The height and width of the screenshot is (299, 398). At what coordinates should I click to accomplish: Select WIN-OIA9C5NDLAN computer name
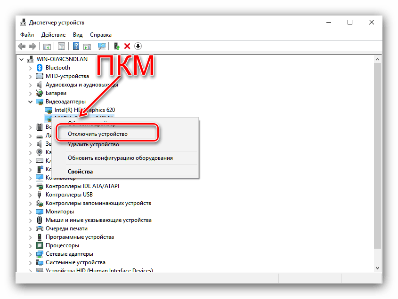62,59
